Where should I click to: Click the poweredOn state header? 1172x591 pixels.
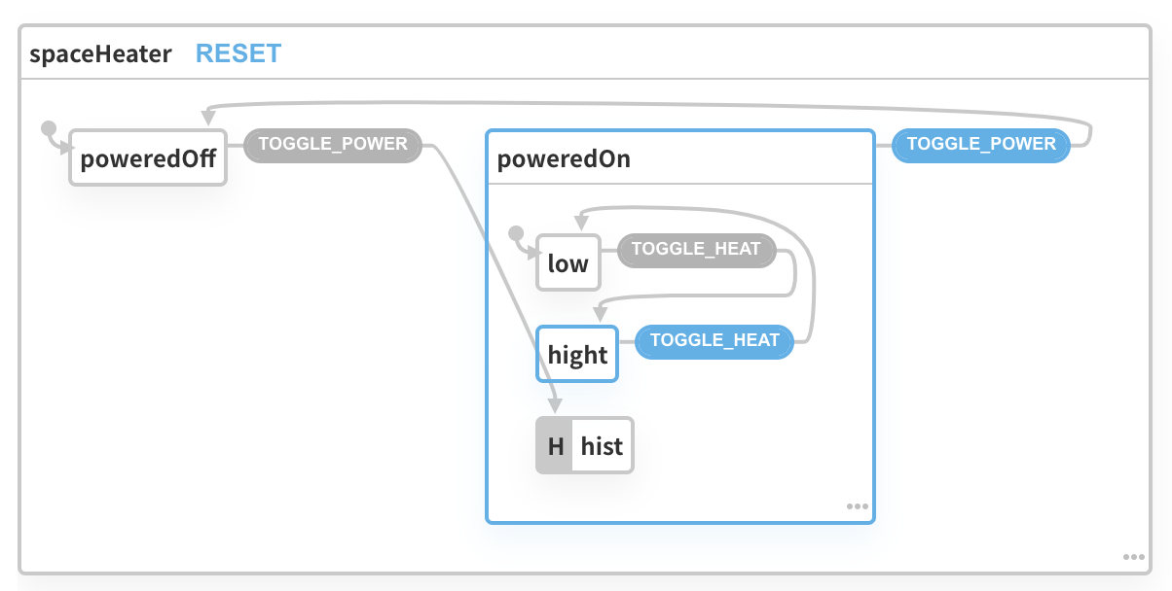pos(564,159)
